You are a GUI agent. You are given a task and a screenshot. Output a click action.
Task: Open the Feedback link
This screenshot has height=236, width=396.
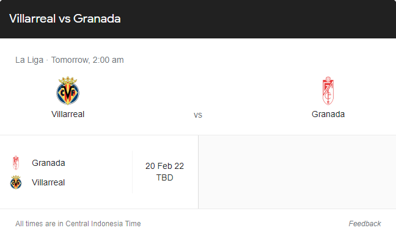tap(365, 224)
